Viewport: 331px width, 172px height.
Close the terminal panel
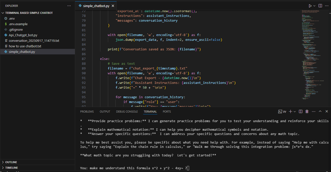[327, 111]
